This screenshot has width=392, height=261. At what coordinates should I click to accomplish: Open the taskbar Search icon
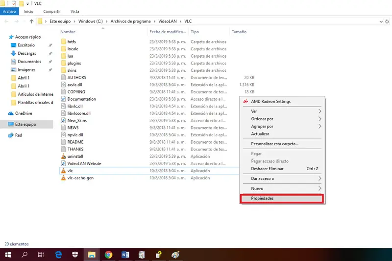coord(24,255)
